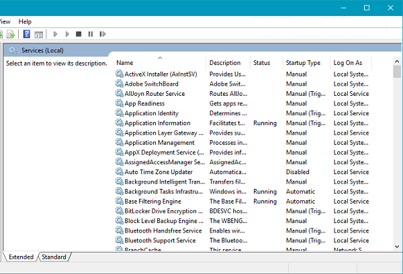Screen dimensions: 403x274
Task: Select the Application Information service
Action: (157, 123)
